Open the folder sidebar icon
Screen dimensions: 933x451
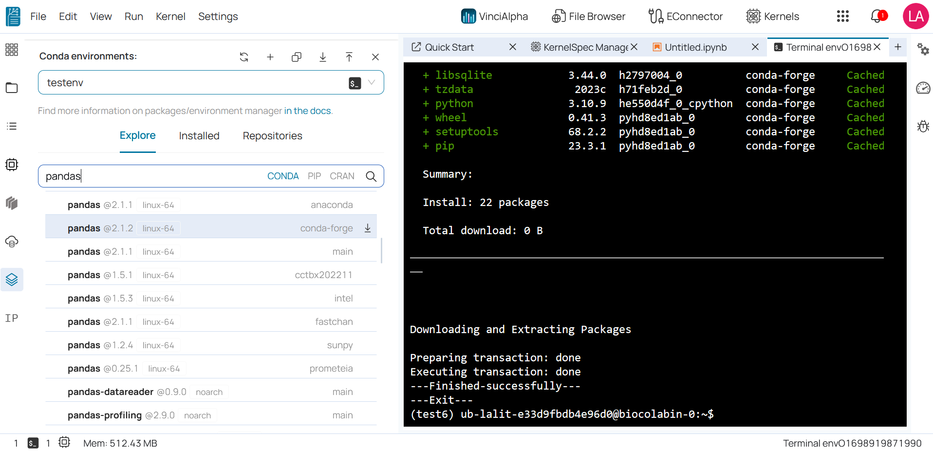click(12, 88)
